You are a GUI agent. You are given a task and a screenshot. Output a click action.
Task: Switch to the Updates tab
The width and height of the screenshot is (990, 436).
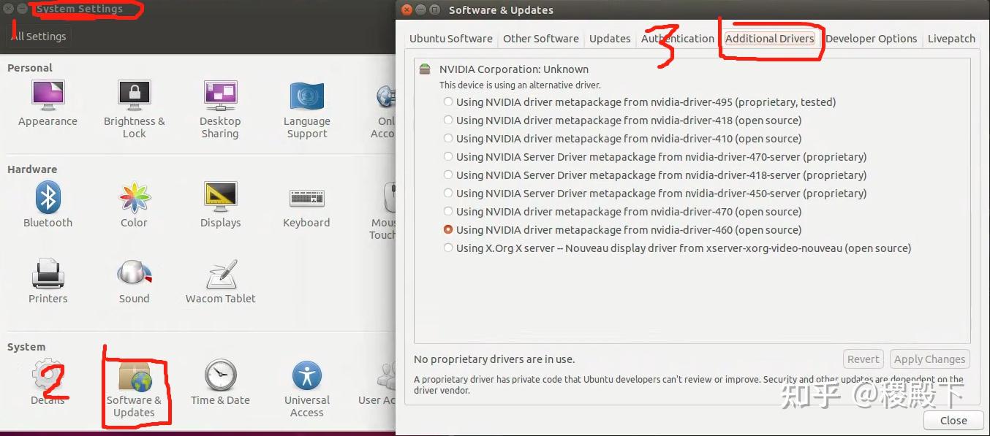click(x=609, y=39)
